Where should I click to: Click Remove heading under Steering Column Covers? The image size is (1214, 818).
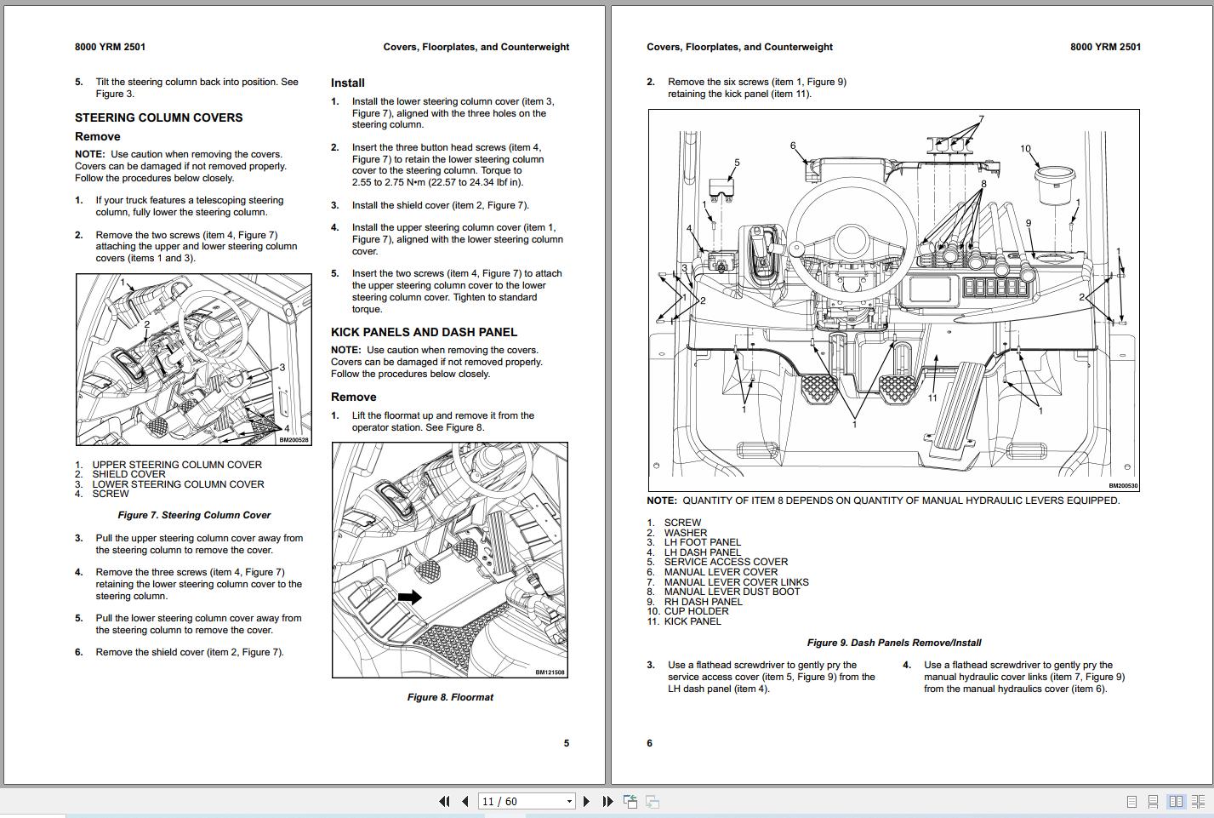point(98,136)
